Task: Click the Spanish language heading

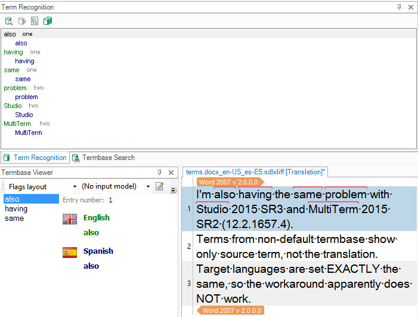Action: [x=98, y=251]
